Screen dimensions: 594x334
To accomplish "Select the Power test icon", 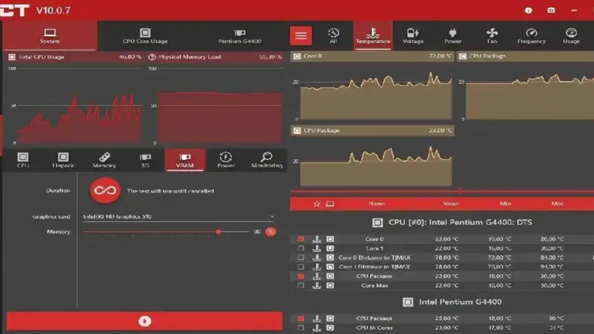I will tap(226, 157).
